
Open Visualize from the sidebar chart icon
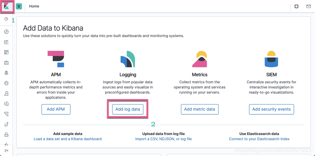(6, 42)
